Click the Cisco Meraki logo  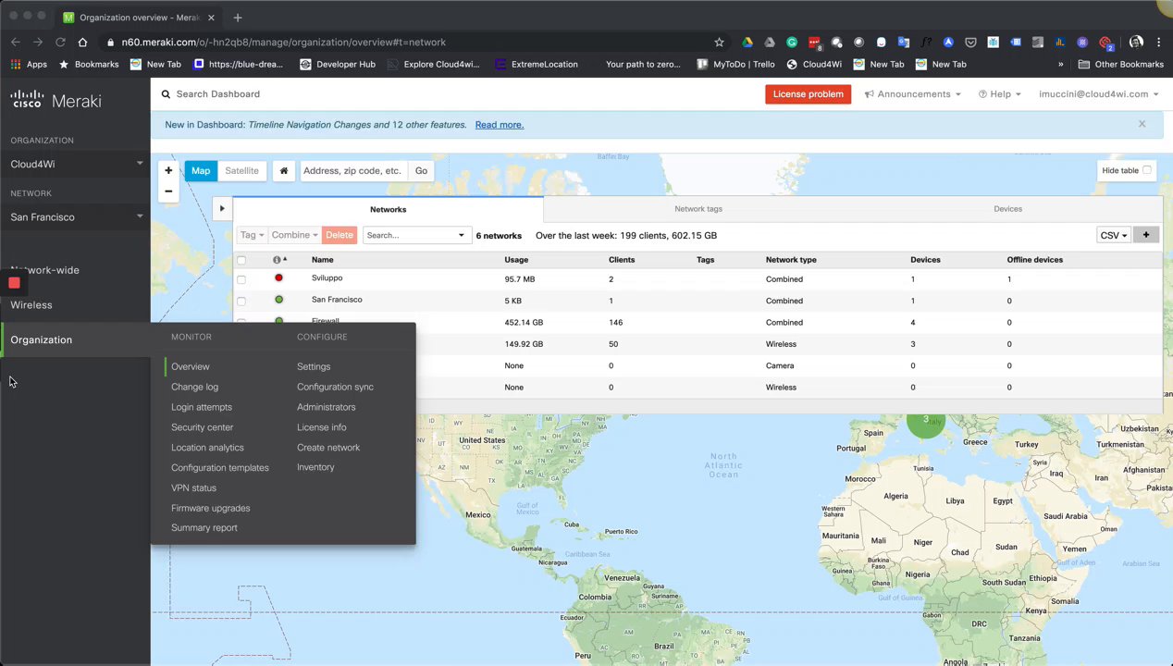[56, 100]
